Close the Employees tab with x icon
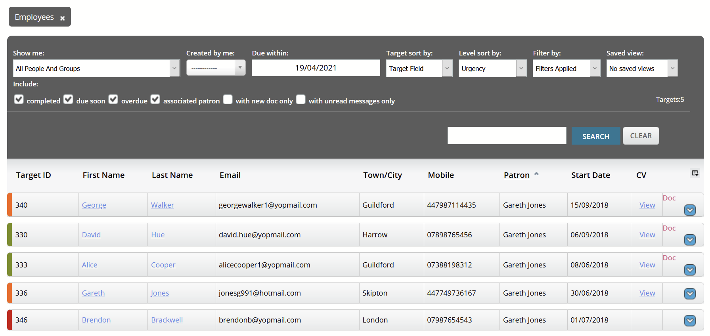This screenshot has height=336, width=710. (x=62, y=18)
